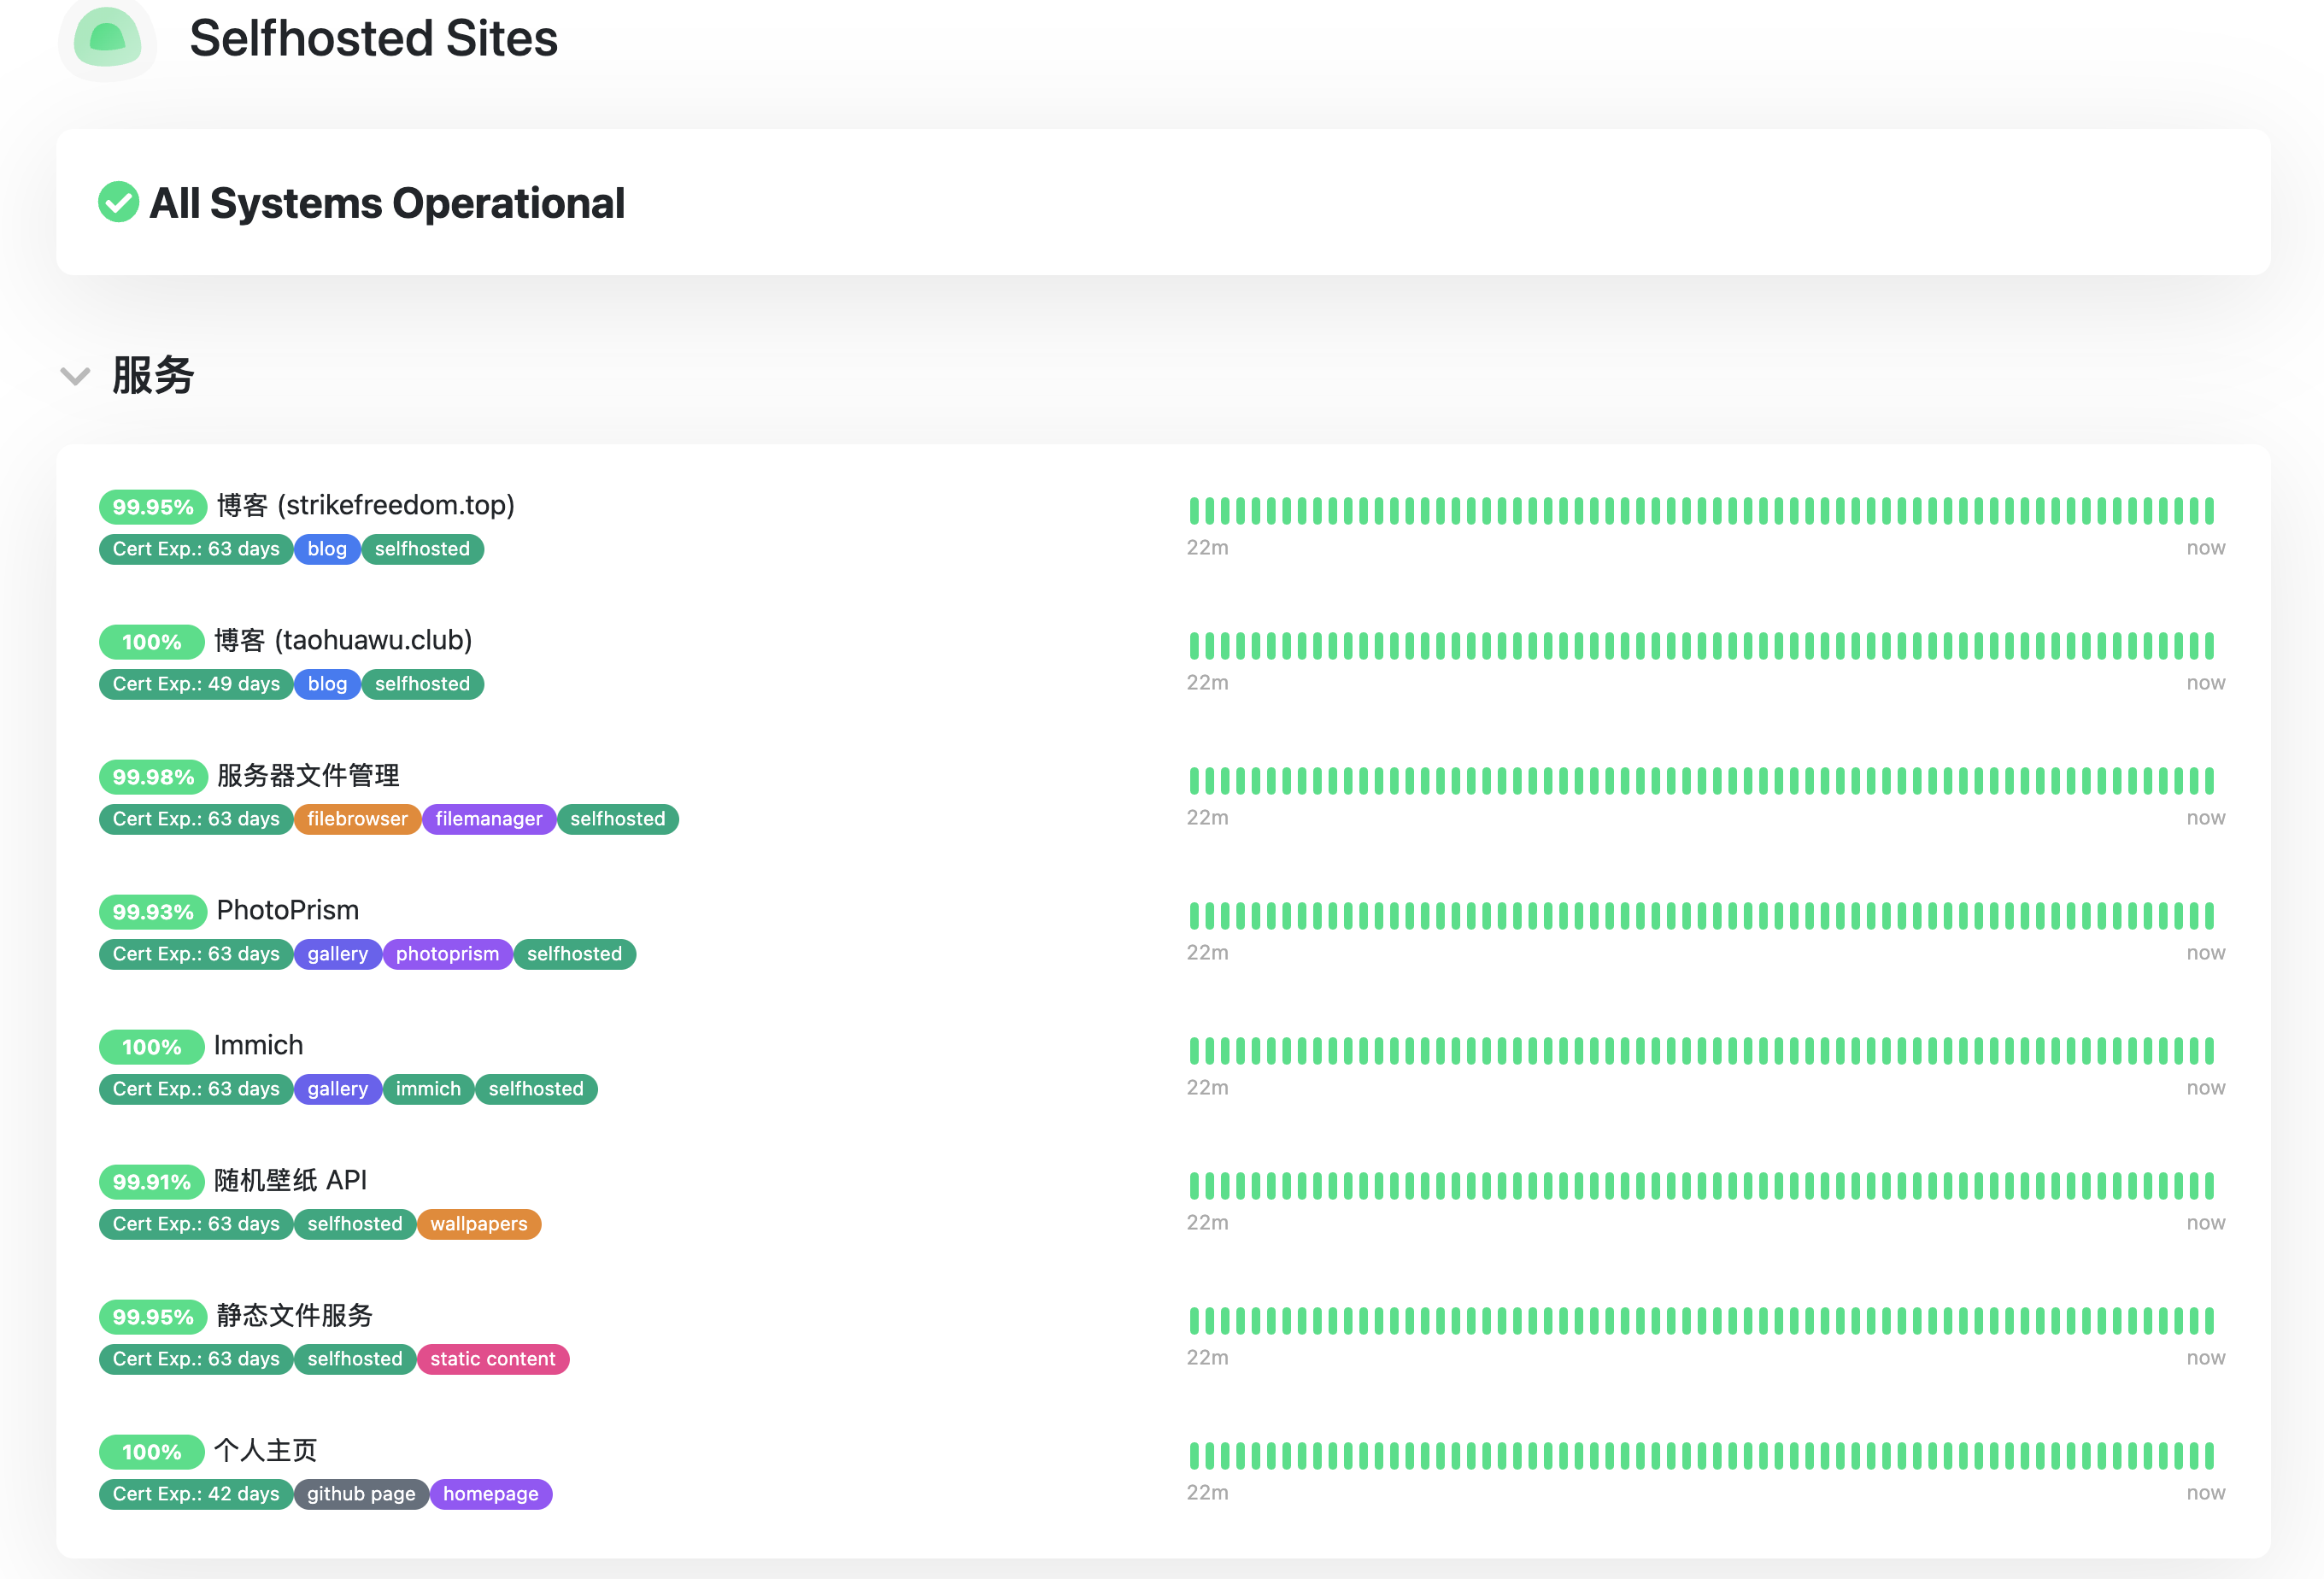Click the photoprism tag
This screenshot has height=1579, width=2324.
[x=447, y=954]
